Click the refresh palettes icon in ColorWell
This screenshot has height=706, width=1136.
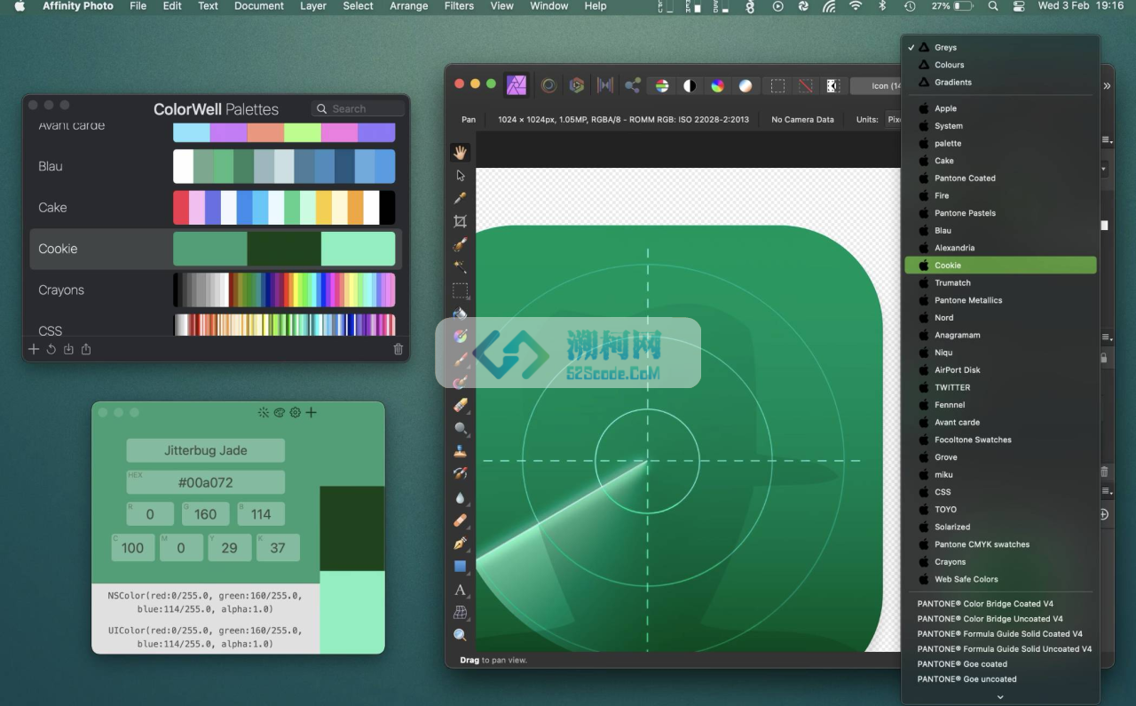coord(51,349)
